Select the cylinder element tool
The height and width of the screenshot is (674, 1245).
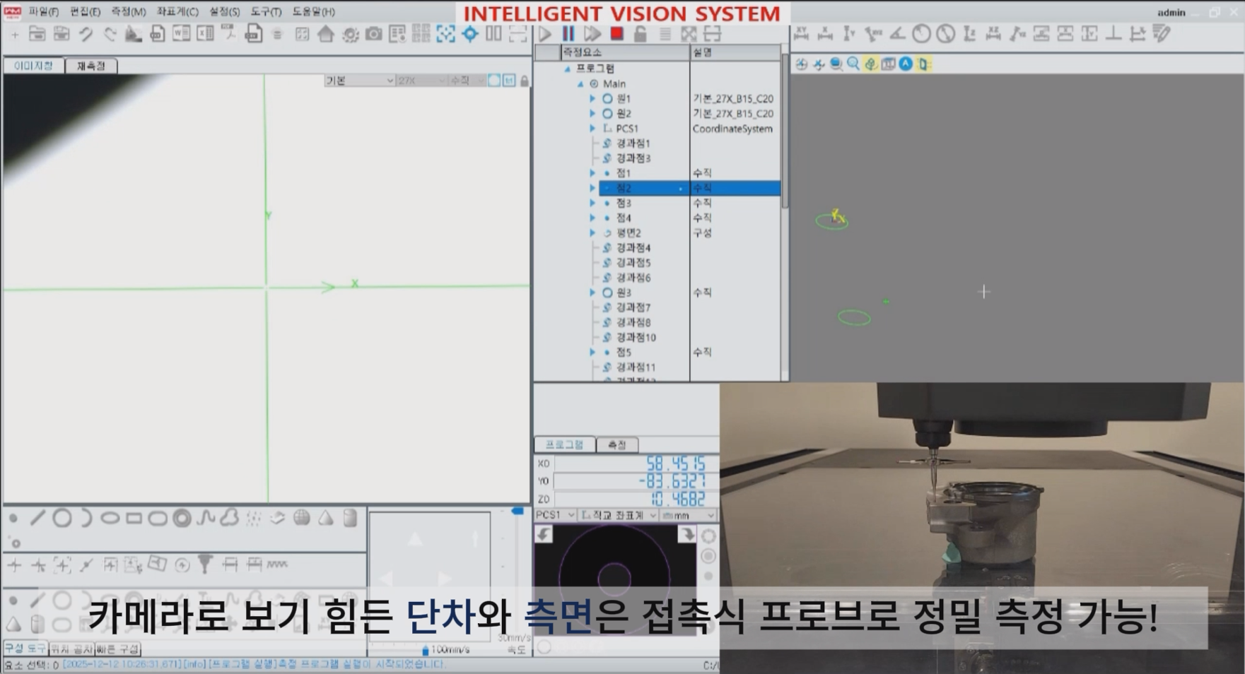coord(350,518)
